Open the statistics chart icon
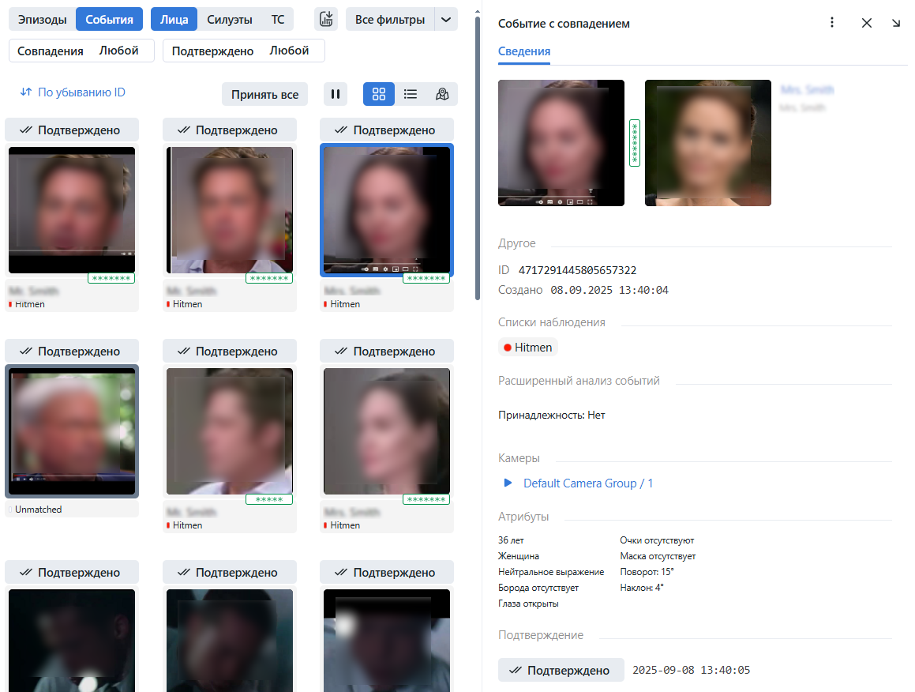This screenshot has height=692, width=915. [326, 20]
